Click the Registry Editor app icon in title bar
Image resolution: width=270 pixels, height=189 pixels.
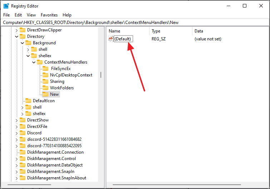(x=6, y=6)
